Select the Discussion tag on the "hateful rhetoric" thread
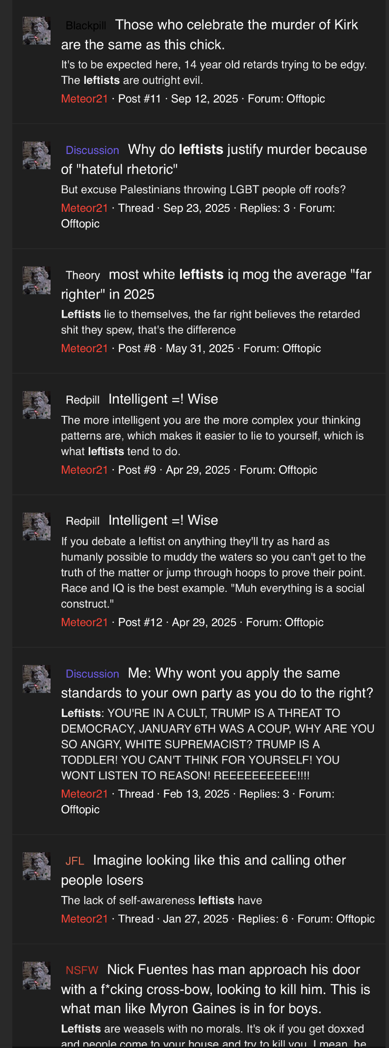The height and width of the screenshot is (1048, 389). tap(92, 150)
